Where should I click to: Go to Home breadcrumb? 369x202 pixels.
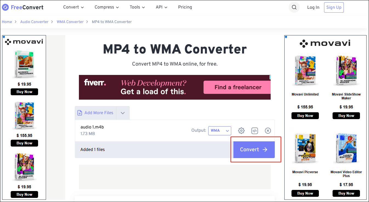tap(7, 22)
